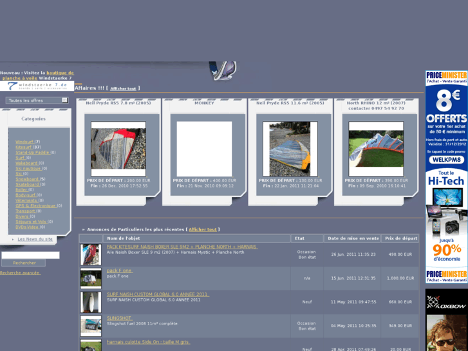Screen dimensions: 468x351
Task: Follow 'boutique de planche à voile' link
Action: (x=38, y=75)
